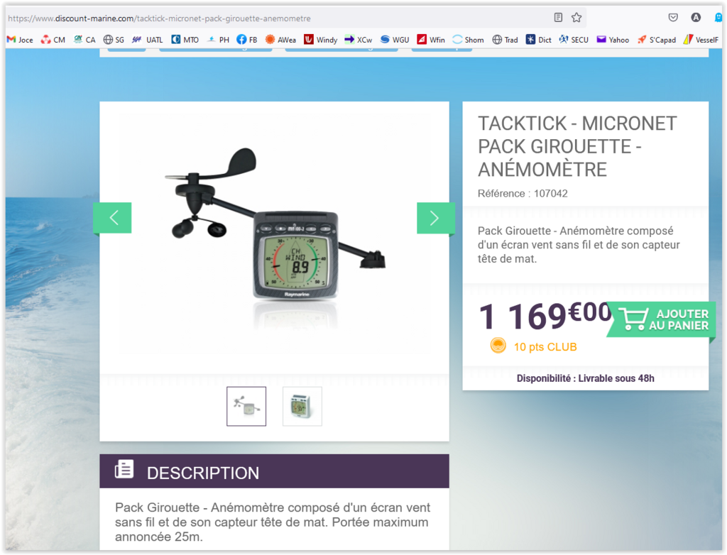The width and height of the screenshot is (727, 555).
Task: Show next product image
Action: [435, 217]
